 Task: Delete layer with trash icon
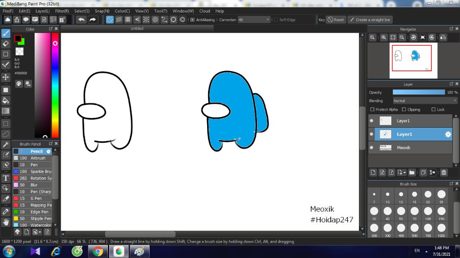point(444,172)
